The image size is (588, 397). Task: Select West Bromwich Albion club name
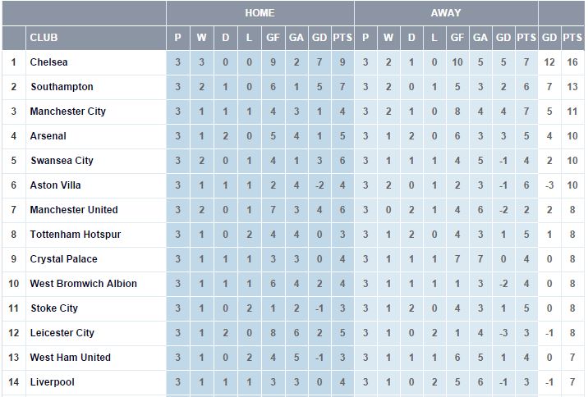click(x=83, y=284)
